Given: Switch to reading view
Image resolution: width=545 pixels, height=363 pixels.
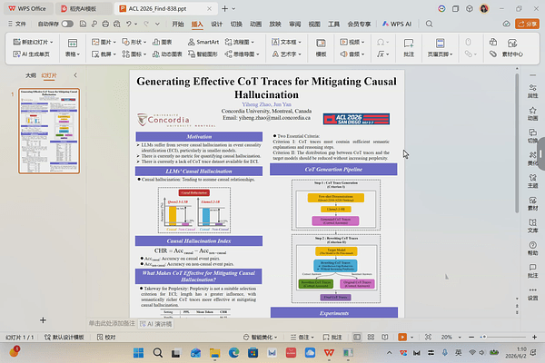Looking at the screenshot, I should click(x=385, y=338).
